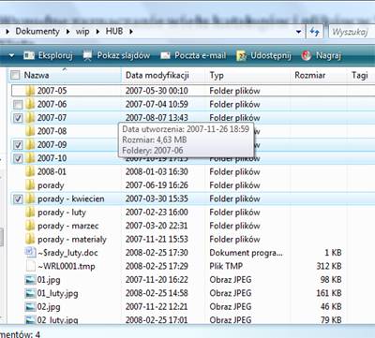The height and width of the screenshot is (338, 375).
Task: Click the date 2007-06-19 16:26
Action: tap(157, 185)
